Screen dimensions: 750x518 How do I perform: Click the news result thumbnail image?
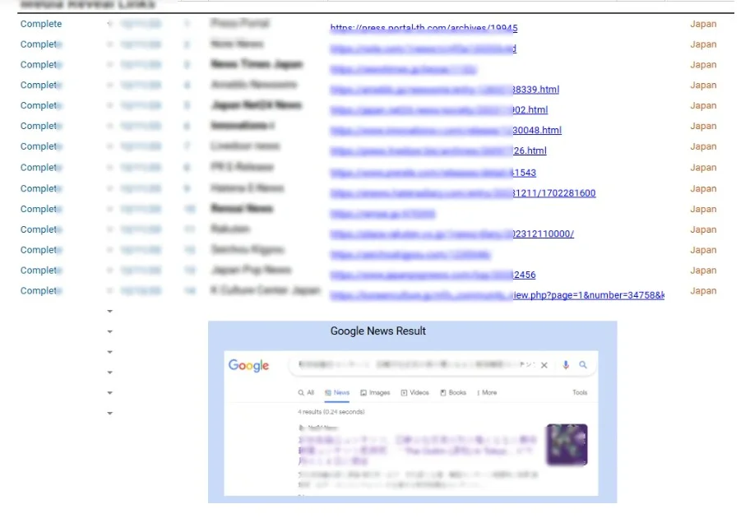(x=566, y=445)
